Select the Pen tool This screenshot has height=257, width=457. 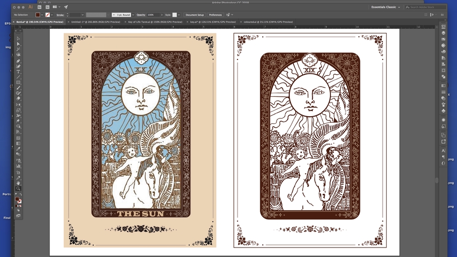point(18,61)
